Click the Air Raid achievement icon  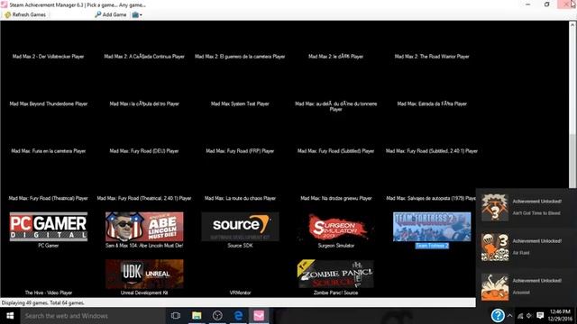click(x=495, y=247)
